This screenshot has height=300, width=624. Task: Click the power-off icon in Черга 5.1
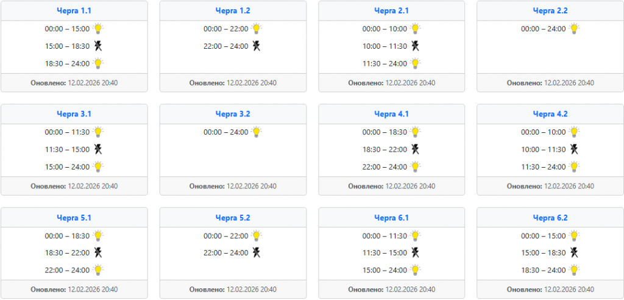pos(98,252)
